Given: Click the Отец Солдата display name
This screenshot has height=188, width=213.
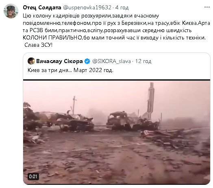Looking at the screenshot, I should 42,7.
